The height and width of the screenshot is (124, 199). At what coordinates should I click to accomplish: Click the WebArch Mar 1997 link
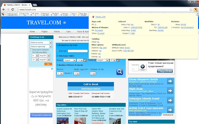tap(103, 48)
